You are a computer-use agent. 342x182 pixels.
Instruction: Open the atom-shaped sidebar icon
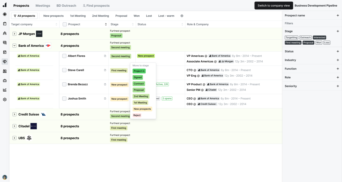coord(5,14)
